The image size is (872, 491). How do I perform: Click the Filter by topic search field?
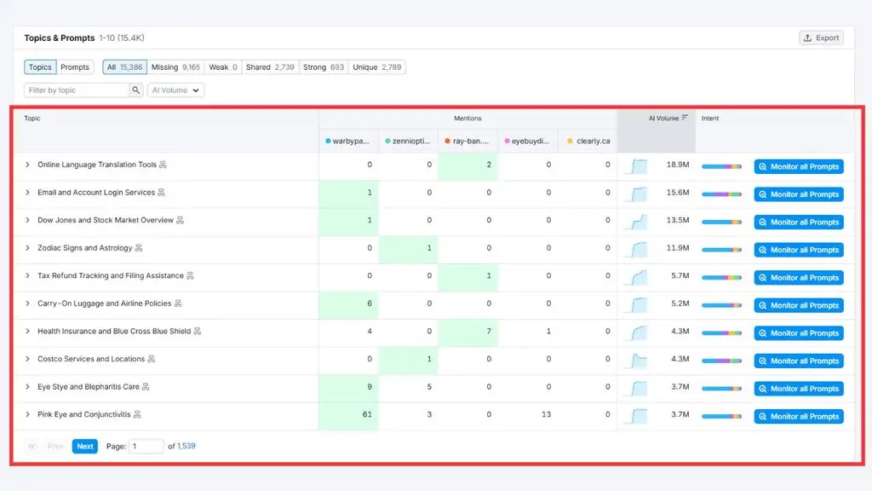tap(77, 90)
